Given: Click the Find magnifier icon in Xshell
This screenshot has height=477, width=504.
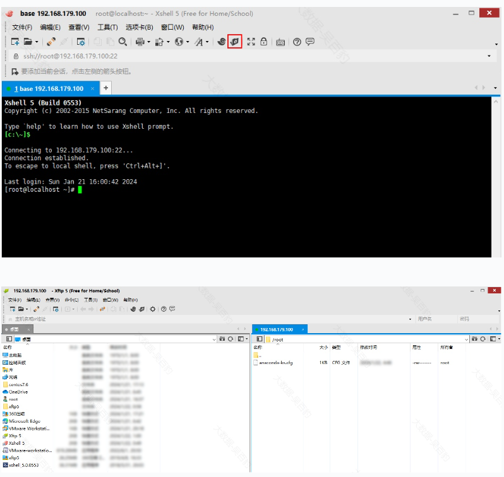Looking at the screenshot, I should 123,42.
